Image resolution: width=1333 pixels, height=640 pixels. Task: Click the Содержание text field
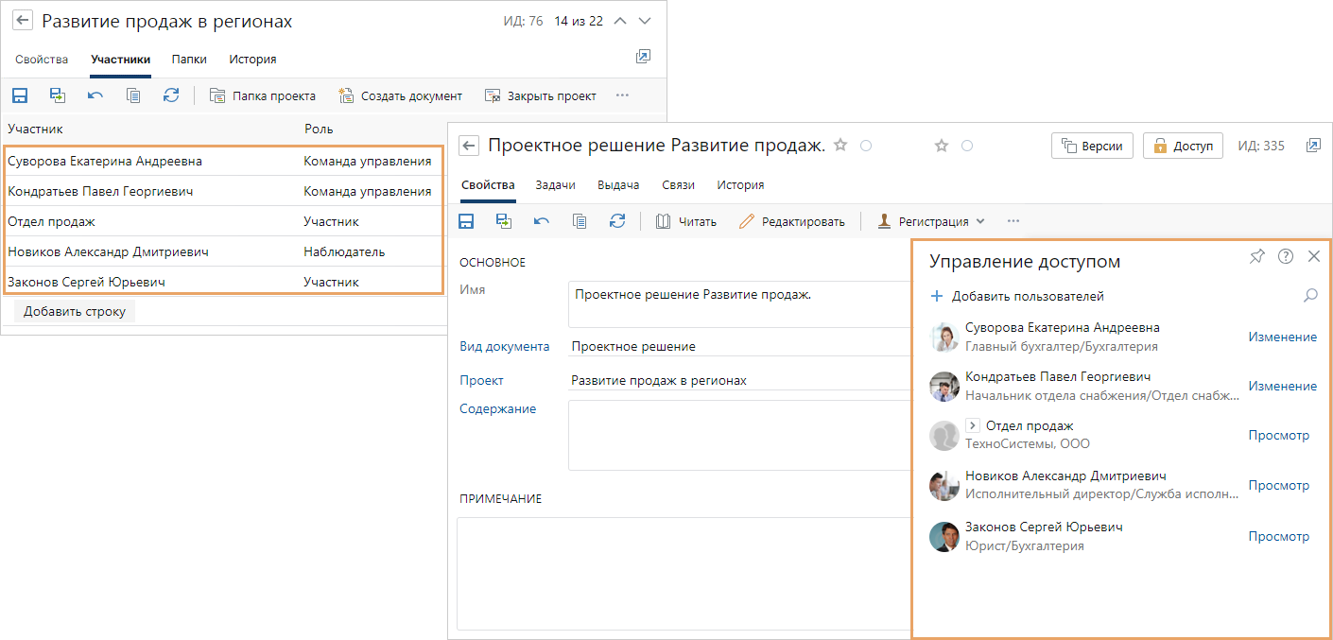click(x=737, y=435)
